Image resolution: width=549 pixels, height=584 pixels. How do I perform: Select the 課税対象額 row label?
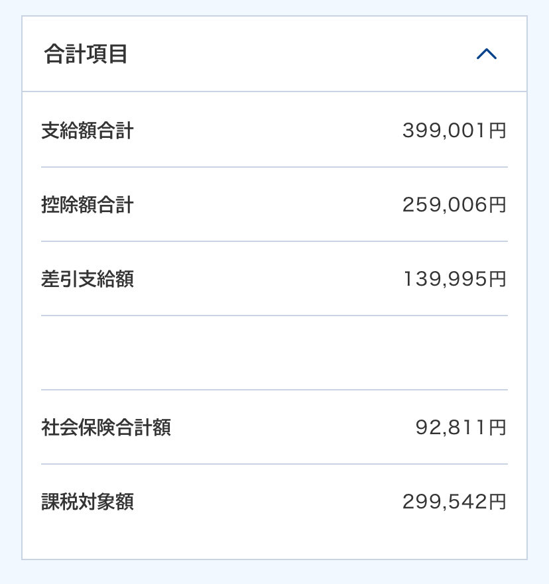pos(87,501)
